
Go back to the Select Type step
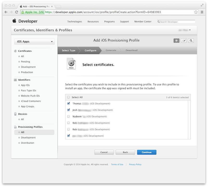tap(68, 50)
